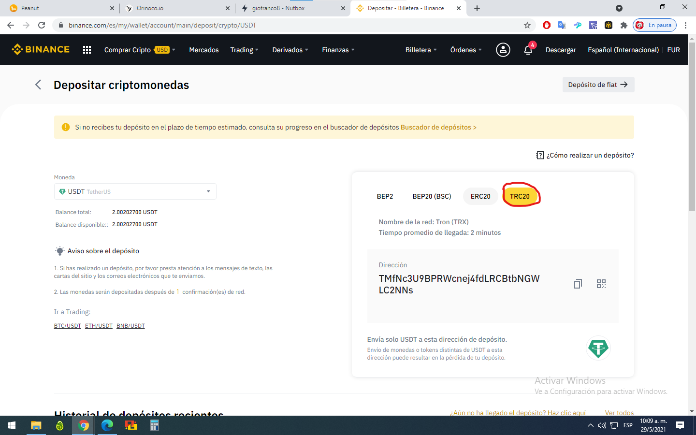Open File Explorer from the taskbar
696x435 pixels.
click(x=36, y=425)
